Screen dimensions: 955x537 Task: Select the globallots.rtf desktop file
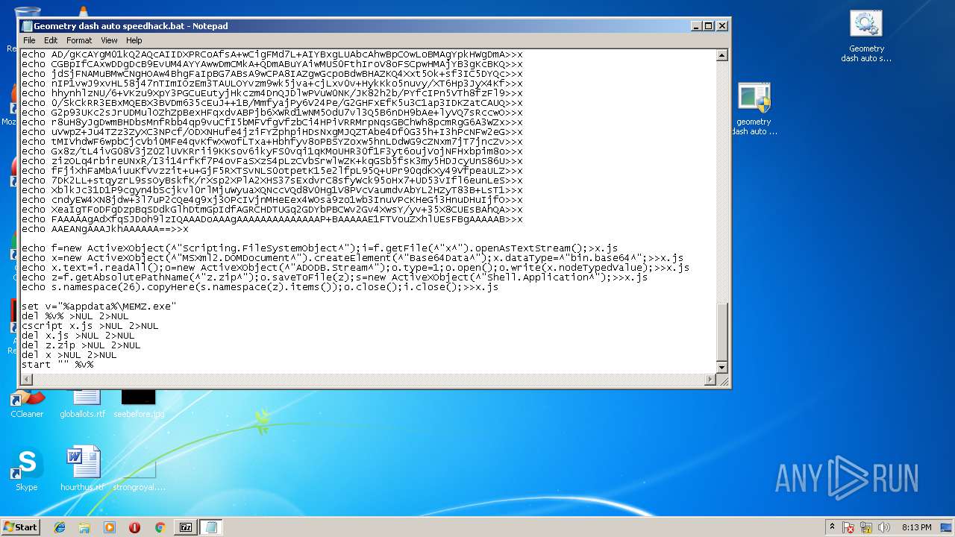click(83, 403)
